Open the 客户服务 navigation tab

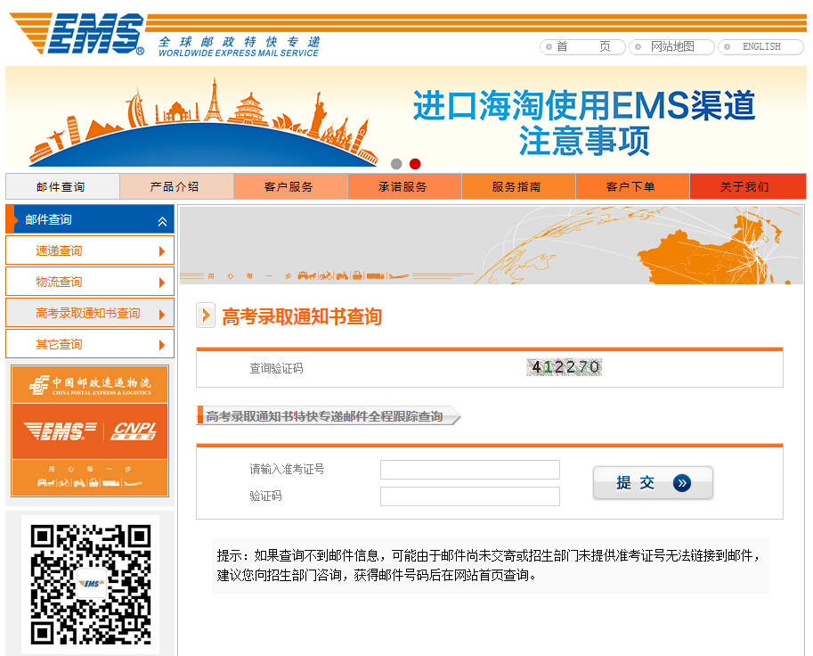[x=290, y=187]
